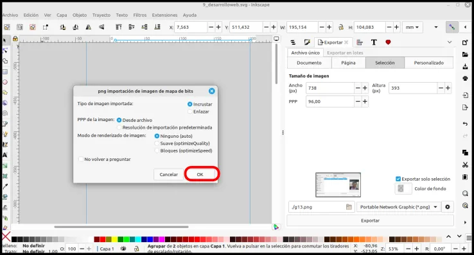Screen dimensions: 474x255
Task: Click the print icon
Action: 465,79
